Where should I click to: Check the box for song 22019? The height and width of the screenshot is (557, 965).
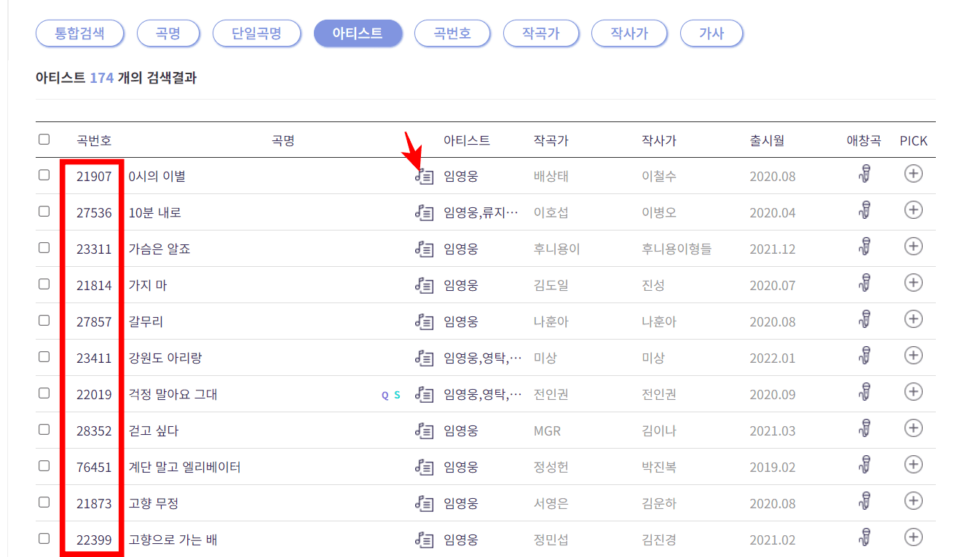click(44, 393)
